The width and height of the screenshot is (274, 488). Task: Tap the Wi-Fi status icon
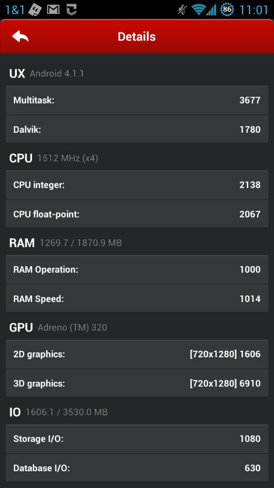(x=198, y=10)
